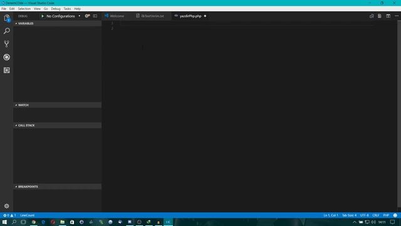Image resolution: width=401 pixels, height=226 pixels.
Task: Open the Windows Start menu
Action: [4, 222]
